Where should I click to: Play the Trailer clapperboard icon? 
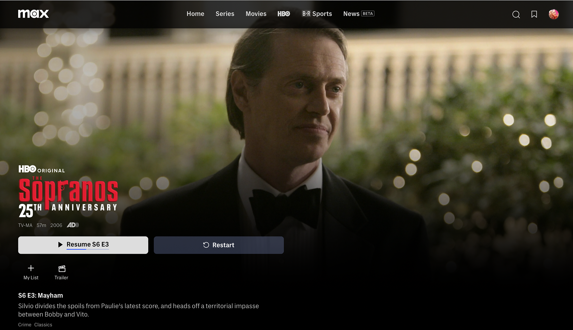pos(62,268)
